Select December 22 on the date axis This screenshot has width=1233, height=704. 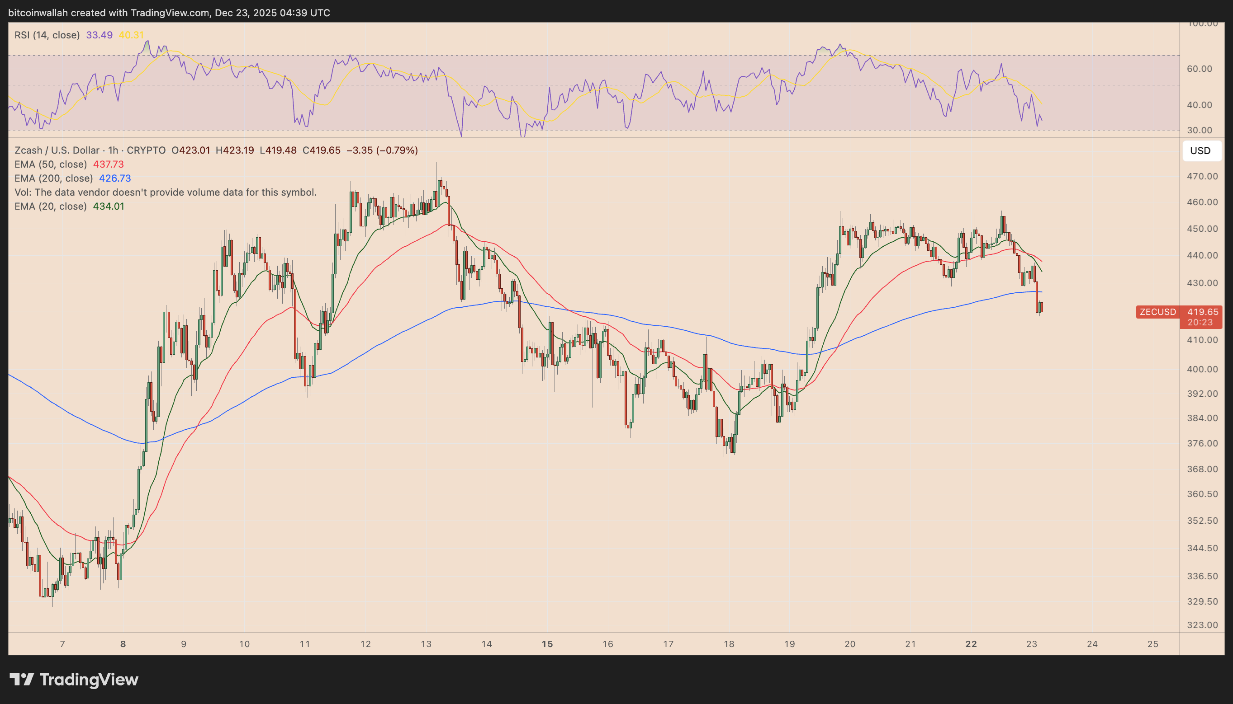(971, 643)
